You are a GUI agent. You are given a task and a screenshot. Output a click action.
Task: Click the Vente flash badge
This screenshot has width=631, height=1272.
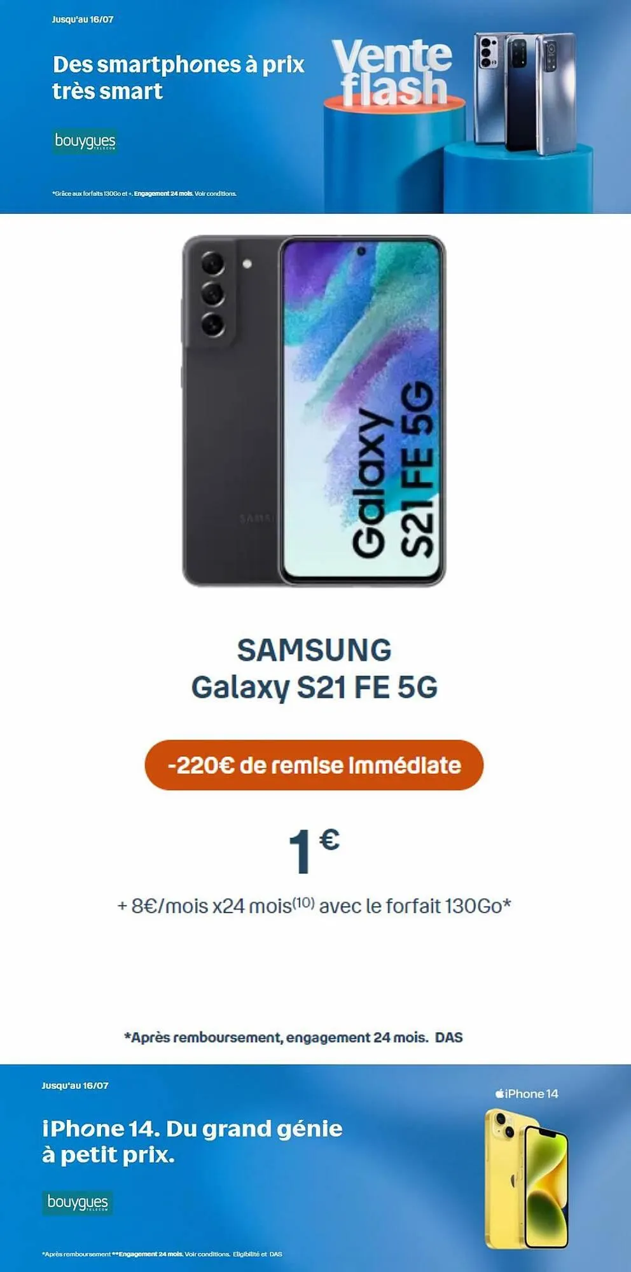pos(392,73)
